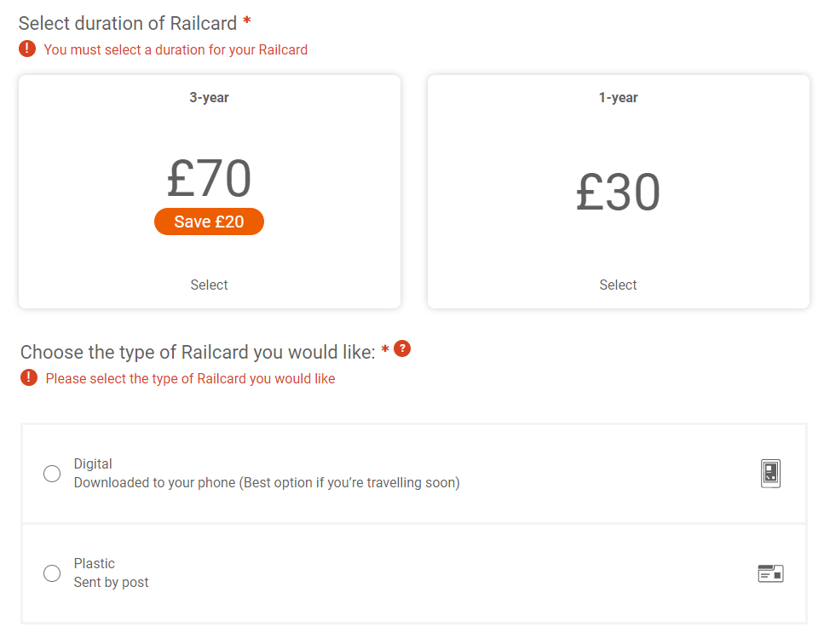824x633 pixels.
Task: Click the 'Sent by post' description text
Action: pyautogui.click(x=112, y=582)
